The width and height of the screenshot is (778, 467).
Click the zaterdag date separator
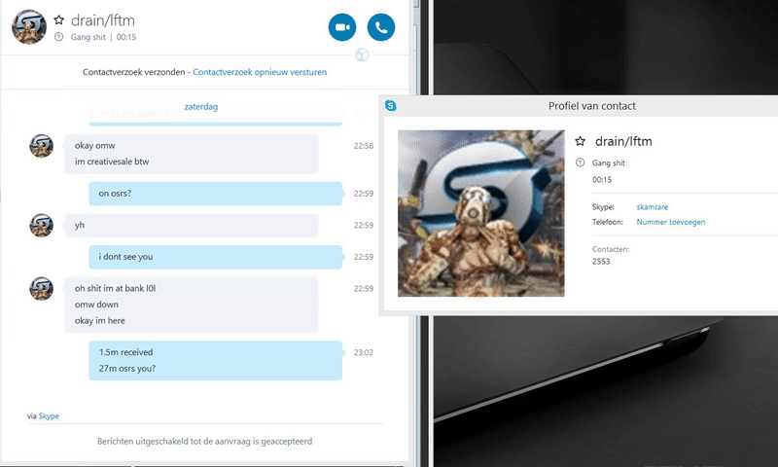(201, 107)
